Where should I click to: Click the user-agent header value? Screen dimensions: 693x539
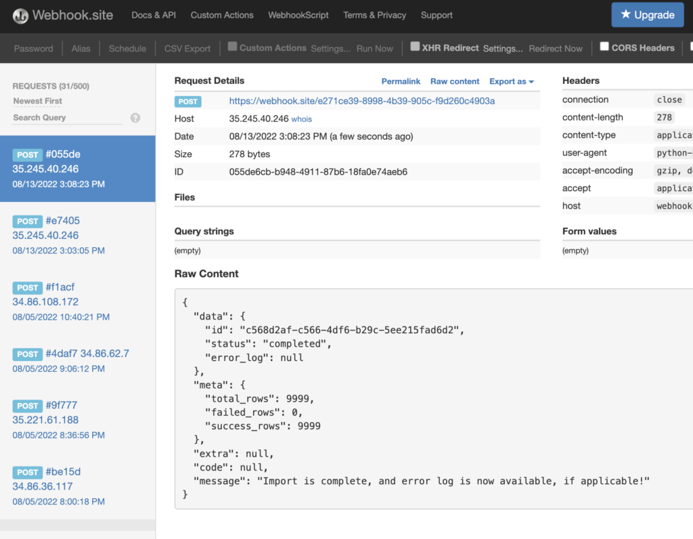click(673, 152)
